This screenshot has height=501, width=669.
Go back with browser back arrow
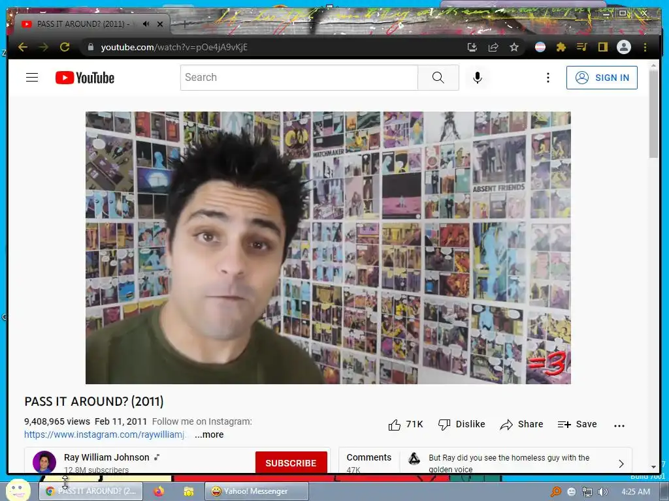pyautogui.click(x=23, y=47)
